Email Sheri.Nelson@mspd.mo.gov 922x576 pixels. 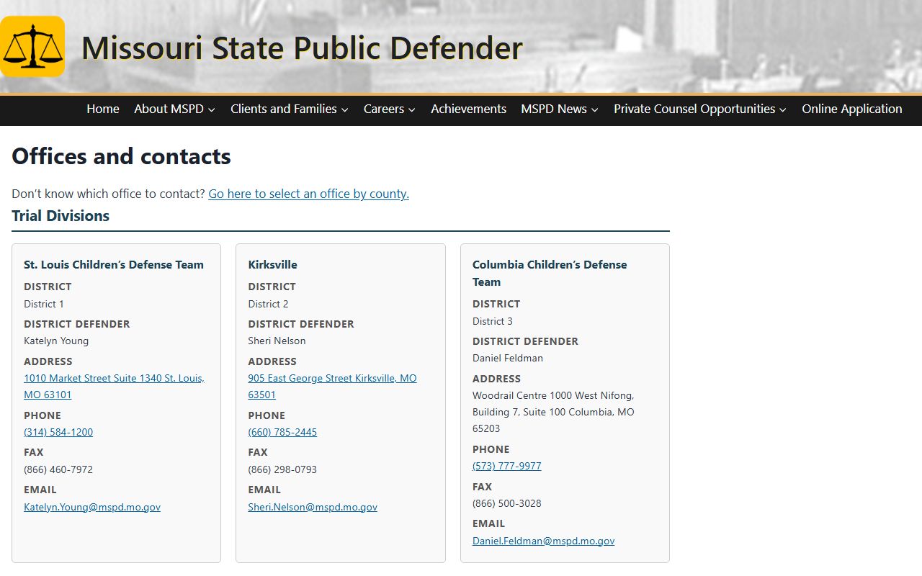(x=313, y=507)
